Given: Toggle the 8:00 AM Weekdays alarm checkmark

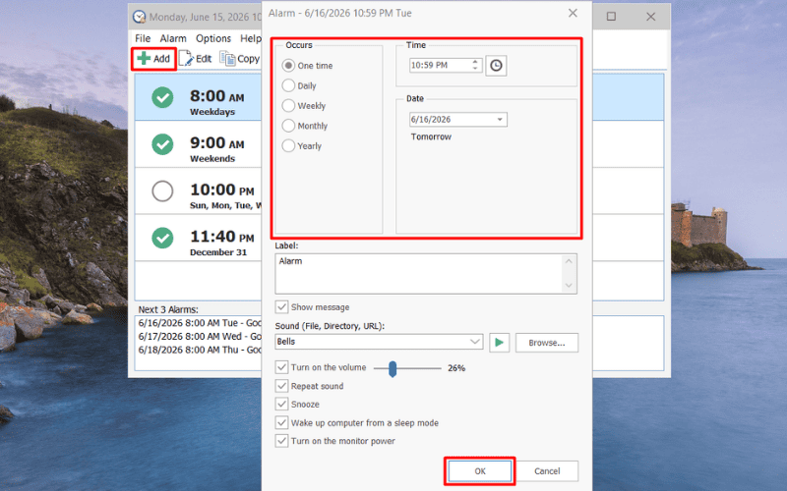Looking at the screenshot, I should point(162,97).
